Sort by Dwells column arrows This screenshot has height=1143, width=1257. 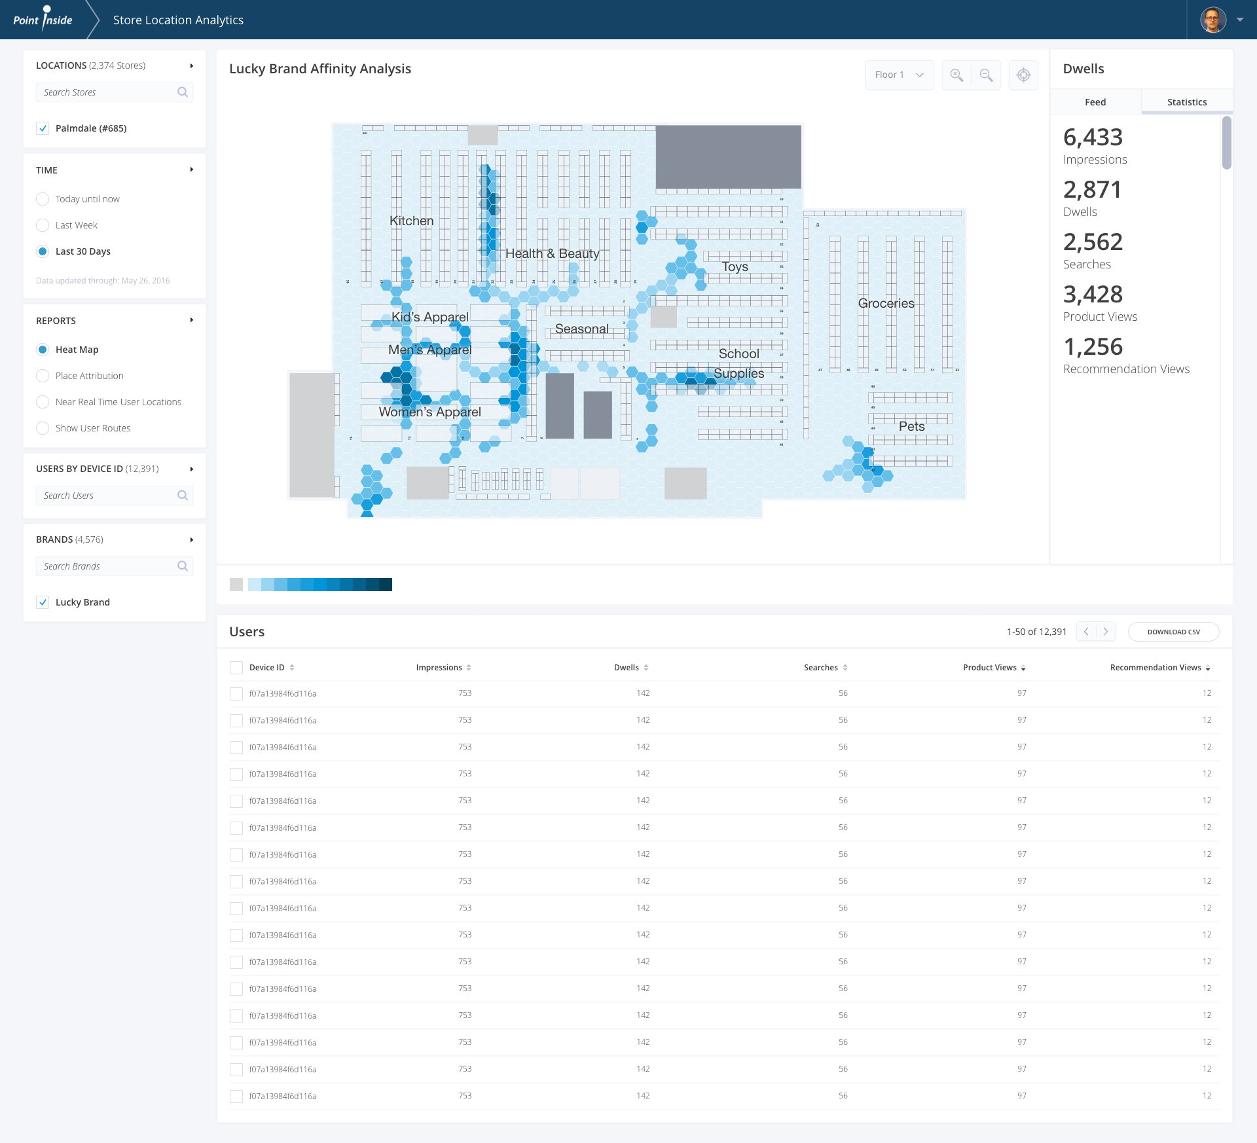coord(646,668)
